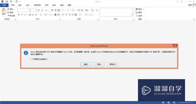Click the Character Shading icon

coord(55,15)
